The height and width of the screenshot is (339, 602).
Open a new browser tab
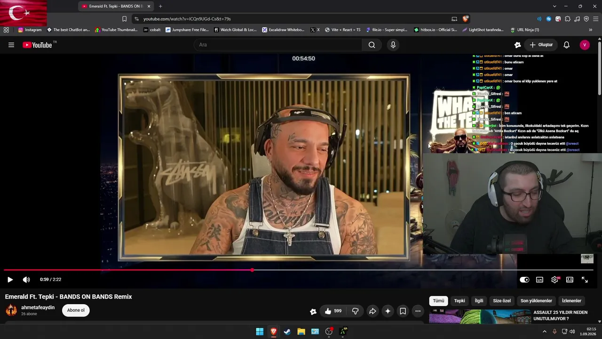point(160,6)
